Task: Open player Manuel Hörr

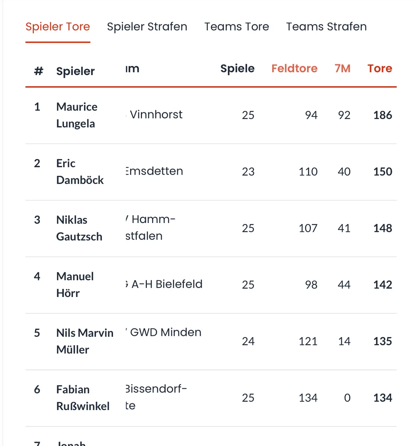Action: 75,285
